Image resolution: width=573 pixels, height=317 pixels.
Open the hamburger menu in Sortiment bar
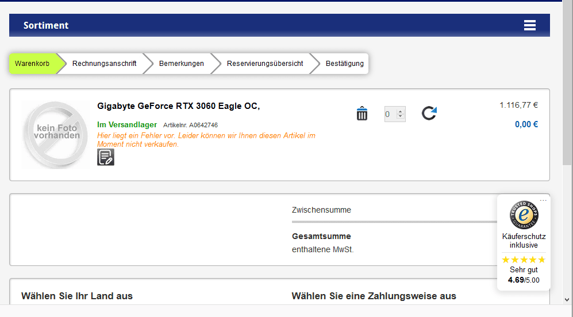(529, 25)
